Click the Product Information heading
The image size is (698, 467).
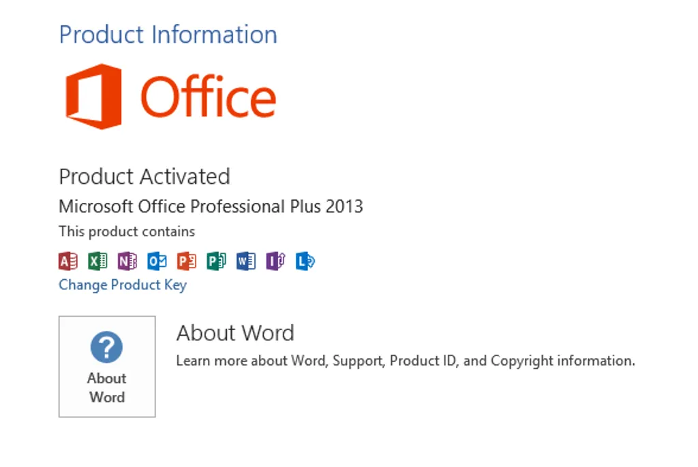point(168,34)
